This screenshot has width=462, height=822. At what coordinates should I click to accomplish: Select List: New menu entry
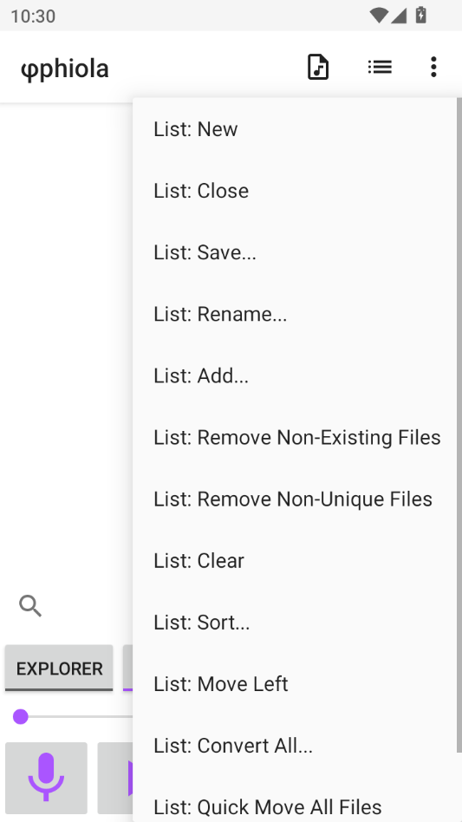coord(297,129)
